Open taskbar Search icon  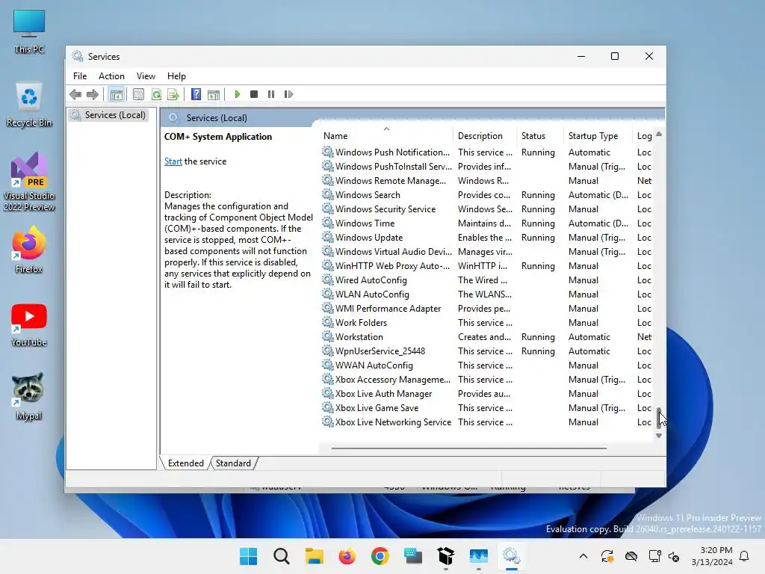click(x=282, y=556)
